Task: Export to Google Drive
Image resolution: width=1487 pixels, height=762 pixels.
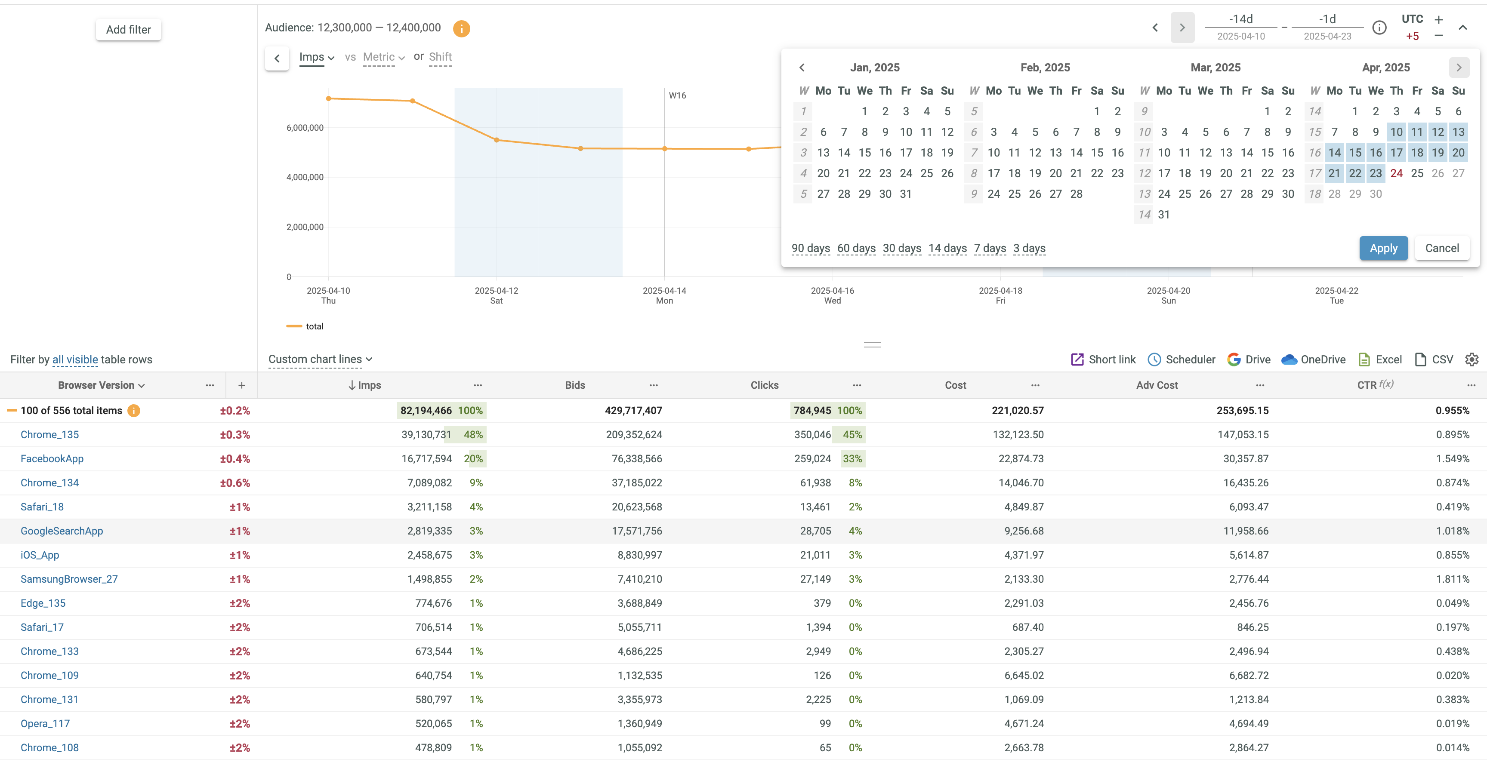Action: (x=1234, y=359)
